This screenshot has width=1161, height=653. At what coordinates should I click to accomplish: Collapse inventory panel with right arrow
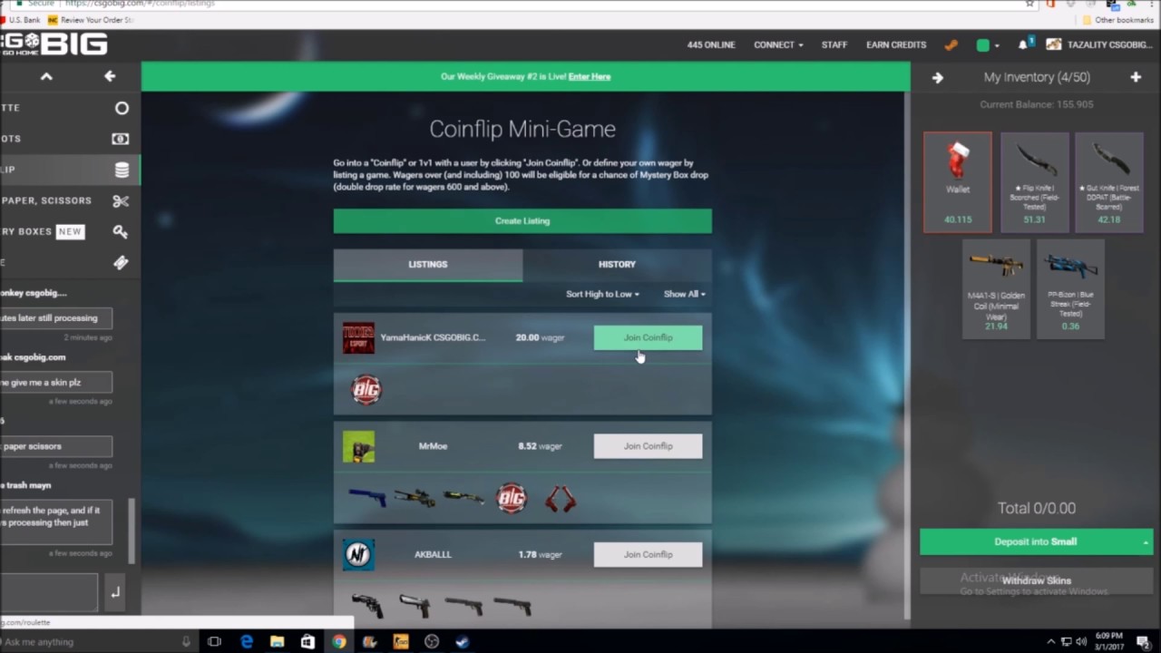(938, 78)
